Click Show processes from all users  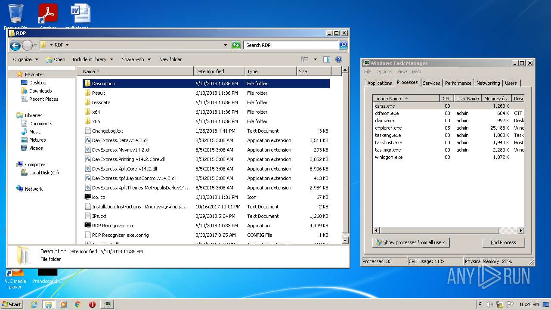[x=411, y=242]
